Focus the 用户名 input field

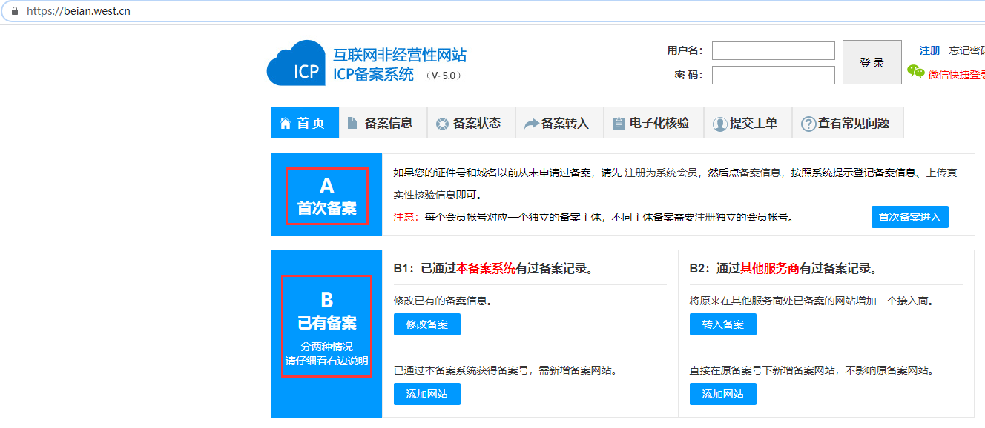click(773, 50)
